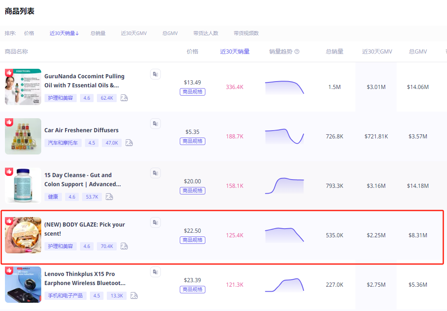The width and height of the screenshot is (447, 311).
Task: Select 总GMV option in sort bar
Action: (x=170, y=33)
